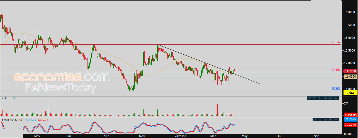Click the first Sep date on time axis
358x138 pixels.
coord(106,136)
